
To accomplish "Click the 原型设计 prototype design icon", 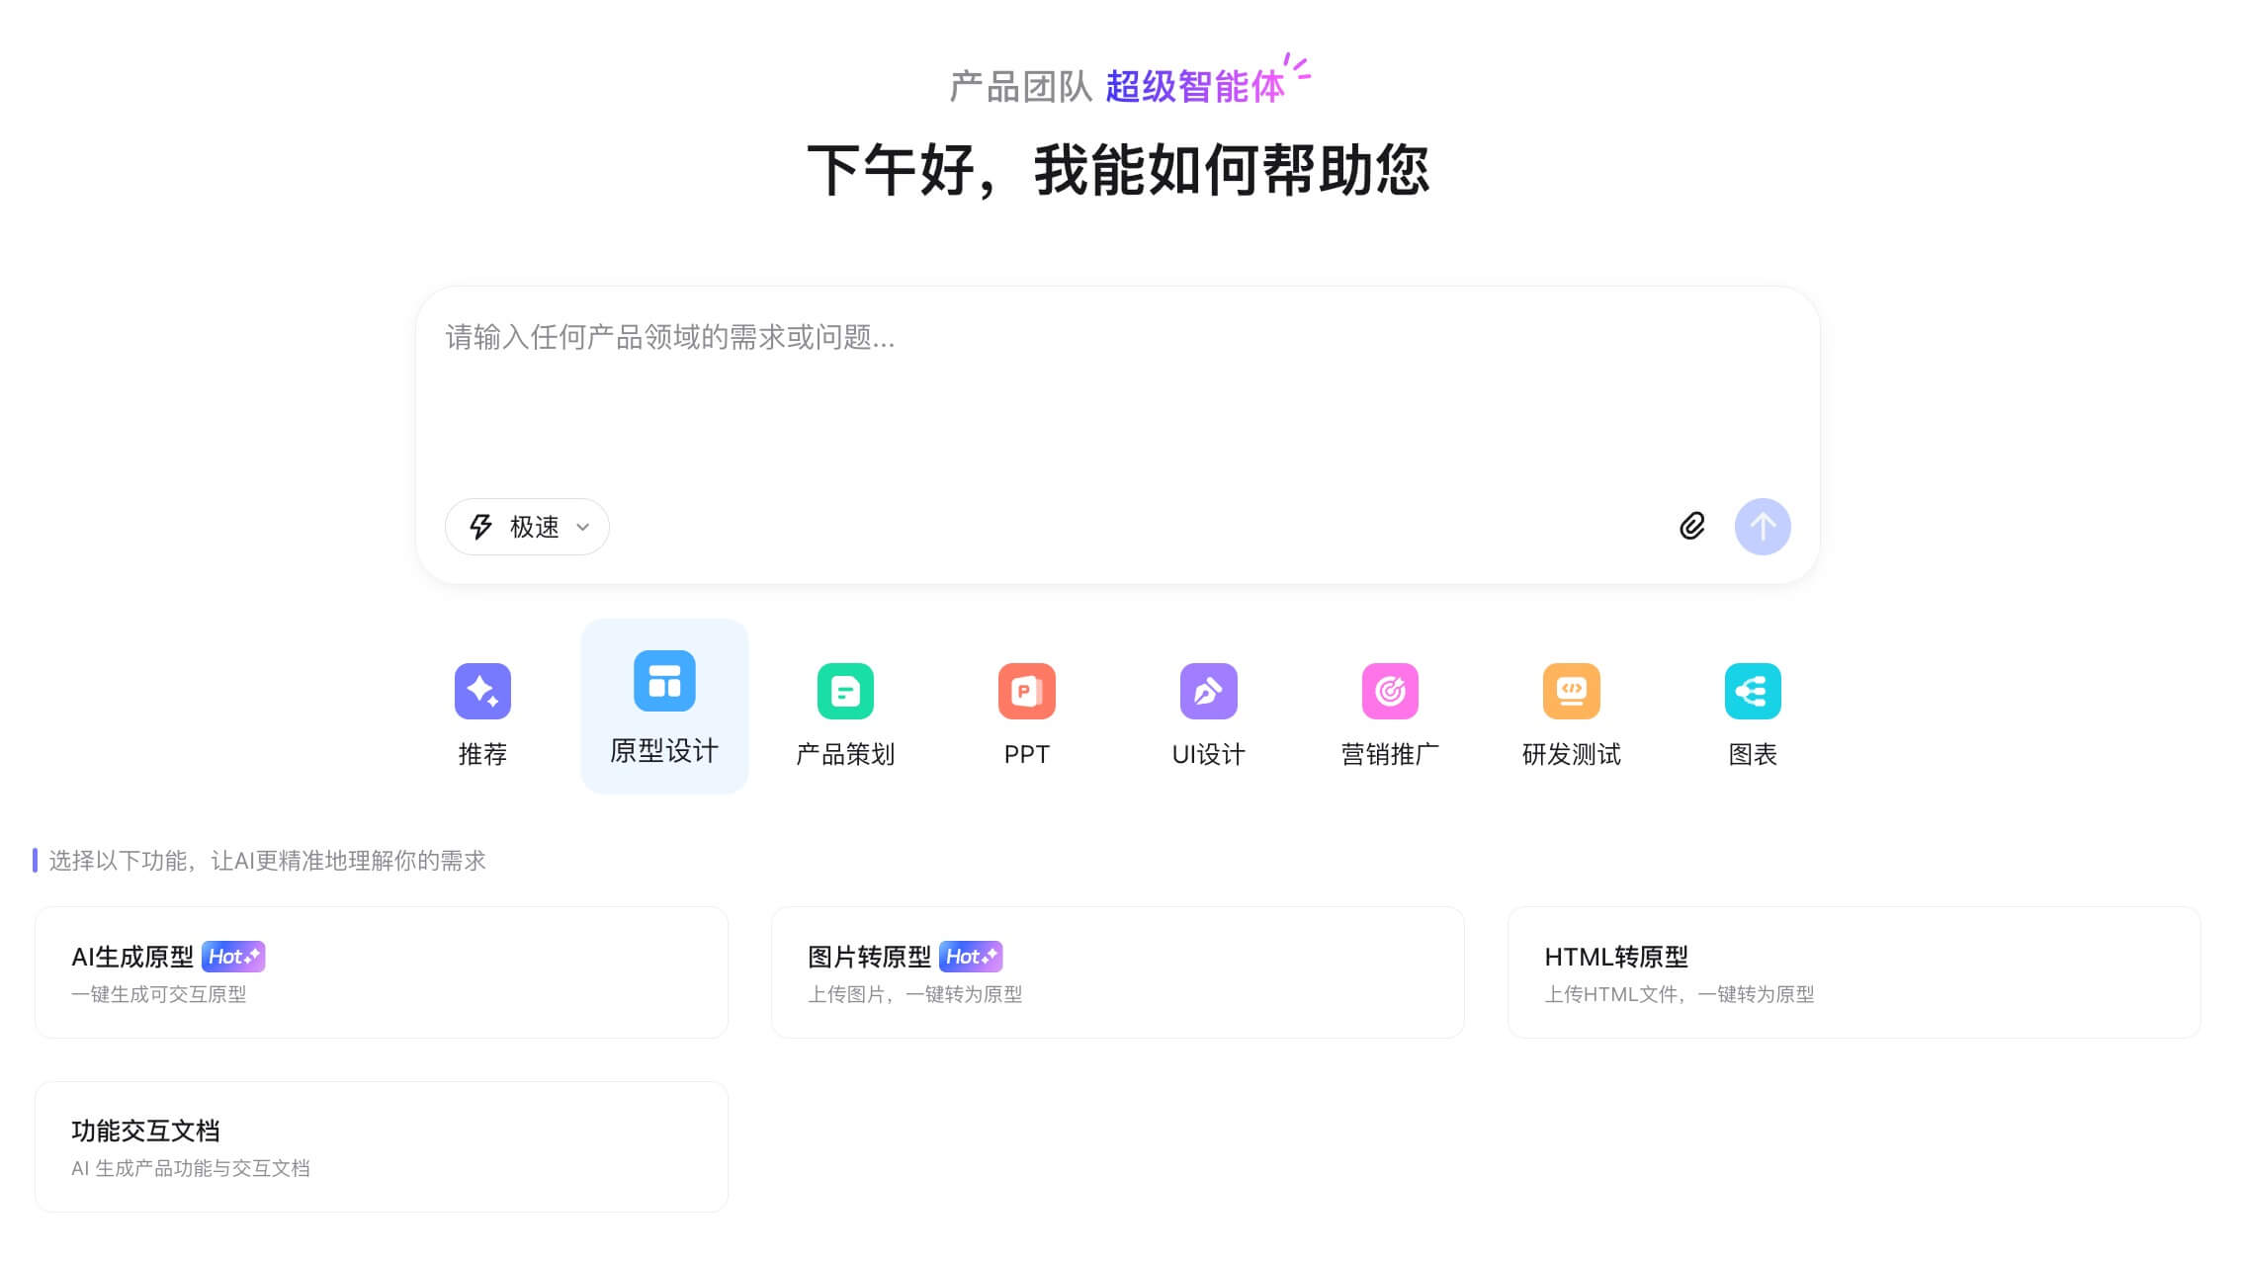I will click(x=664, y=680).
